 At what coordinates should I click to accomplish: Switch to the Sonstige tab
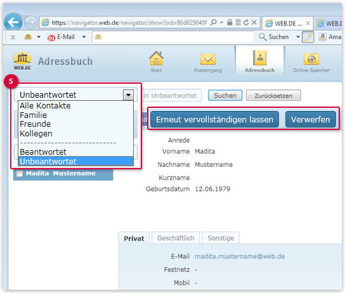pos(221,238)
